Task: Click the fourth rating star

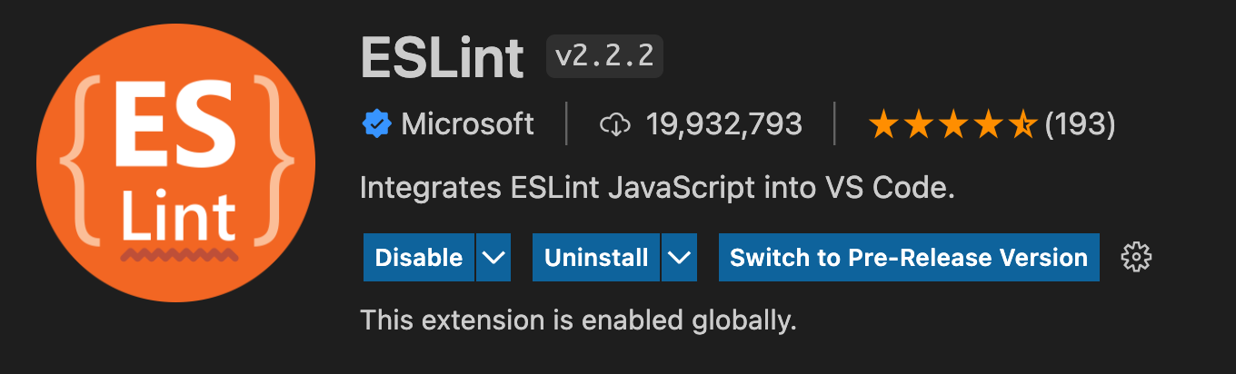Action: point(988,124)
